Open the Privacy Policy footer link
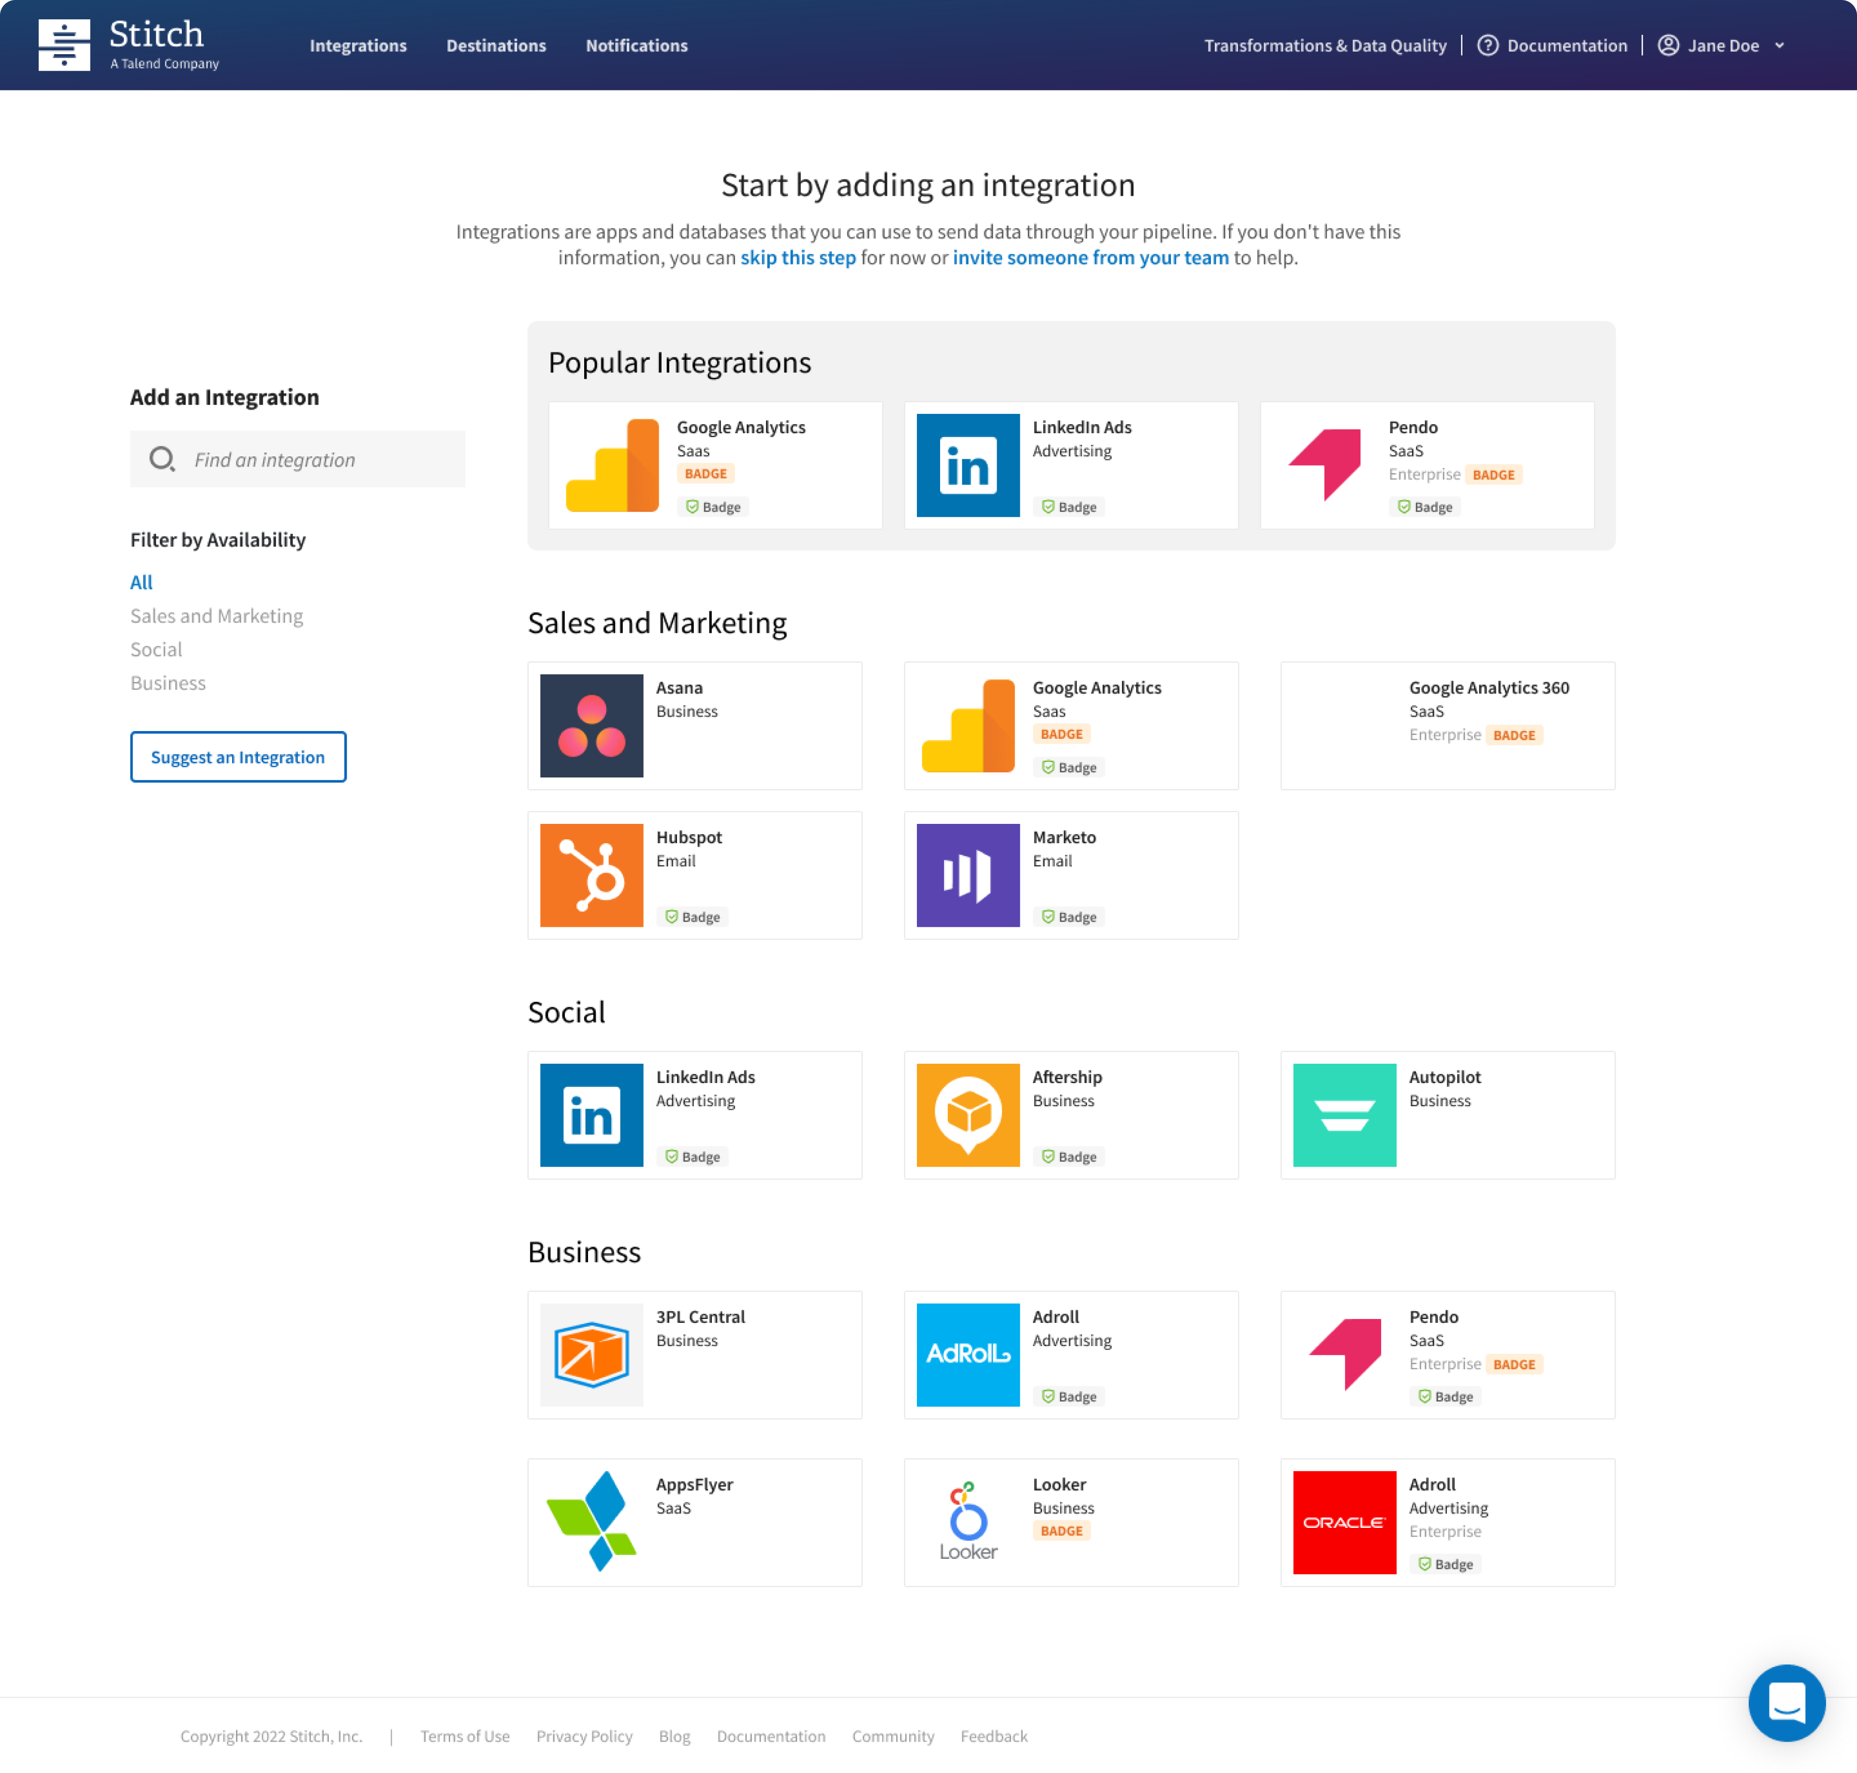The height and width of the screenshot is (1773, 1857). tap(583, 1735)
